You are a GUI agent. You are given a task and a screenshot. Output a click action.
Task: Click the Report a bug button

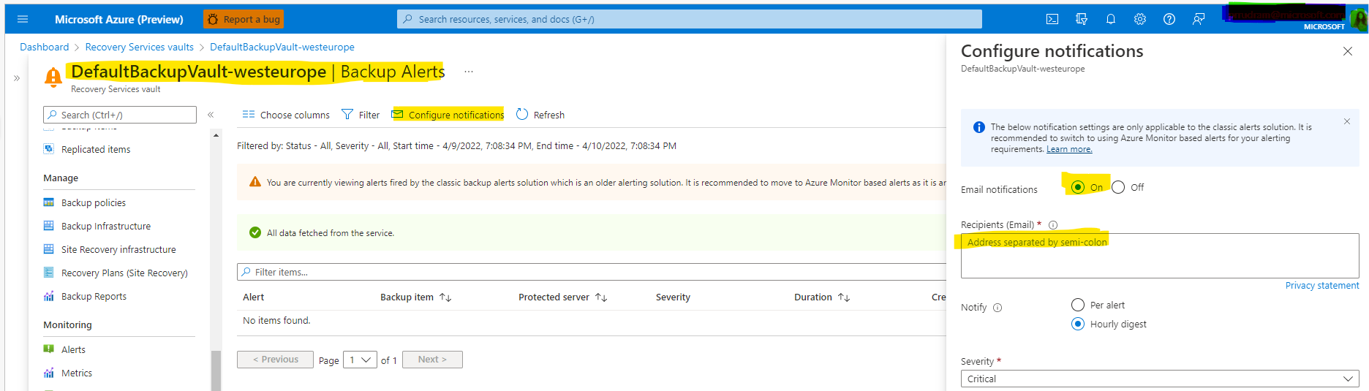point(244,19)
